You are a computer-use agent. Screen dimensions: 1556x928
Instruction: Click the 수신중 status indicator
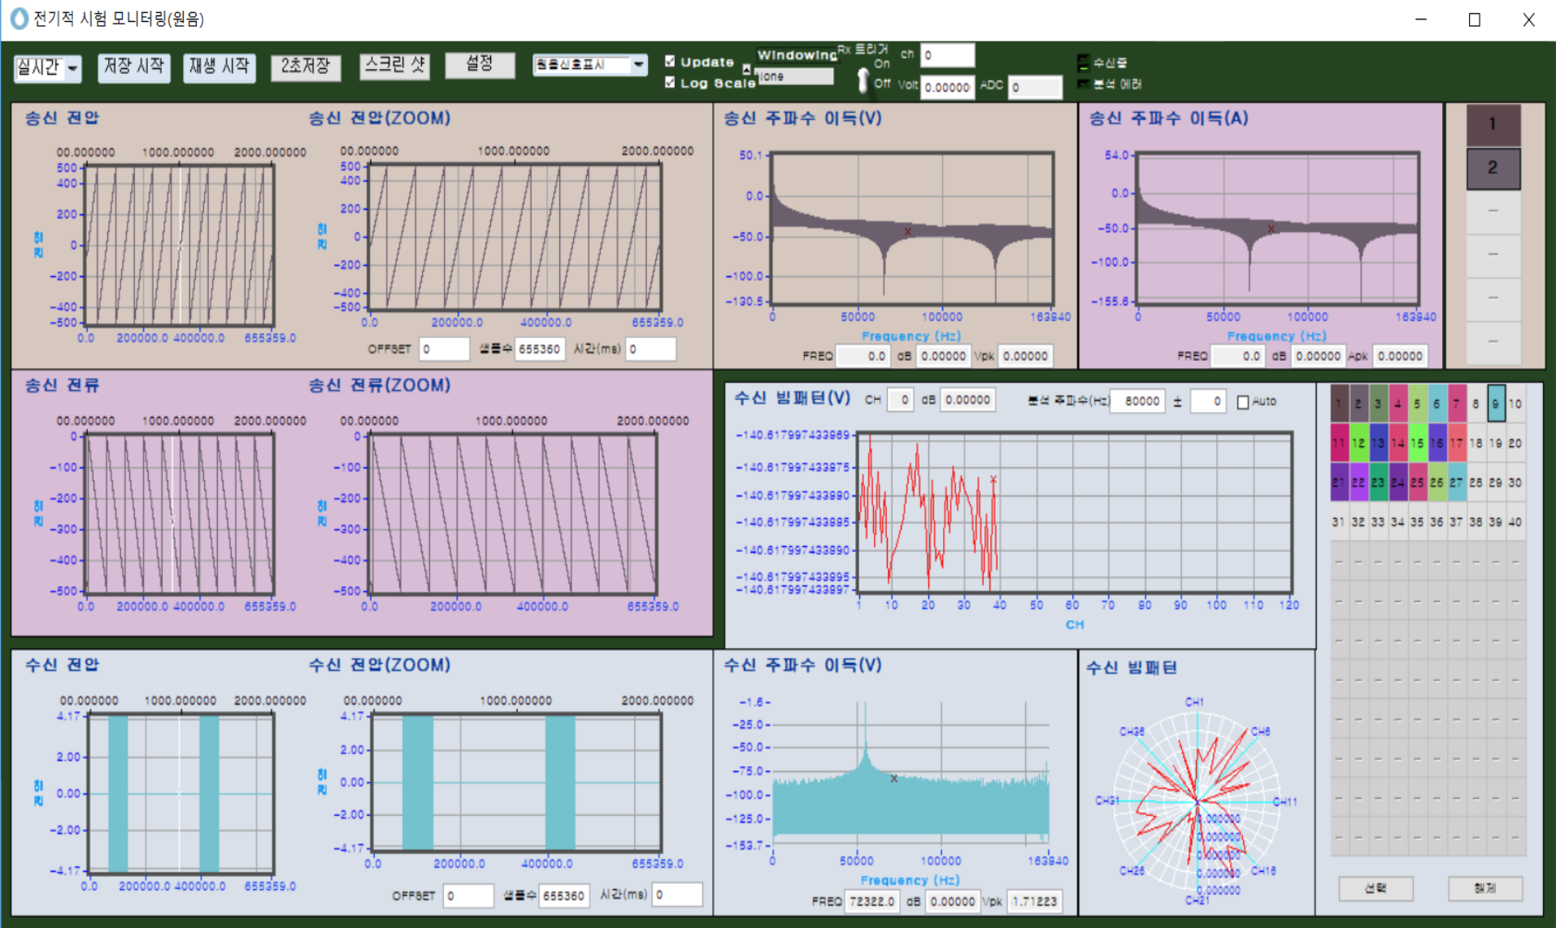click(1083, 63)
